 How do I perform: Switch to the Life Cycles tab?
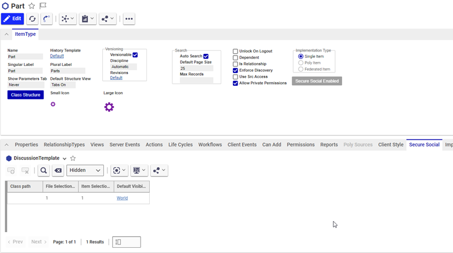pyautogui.click(x=180, y=145)
